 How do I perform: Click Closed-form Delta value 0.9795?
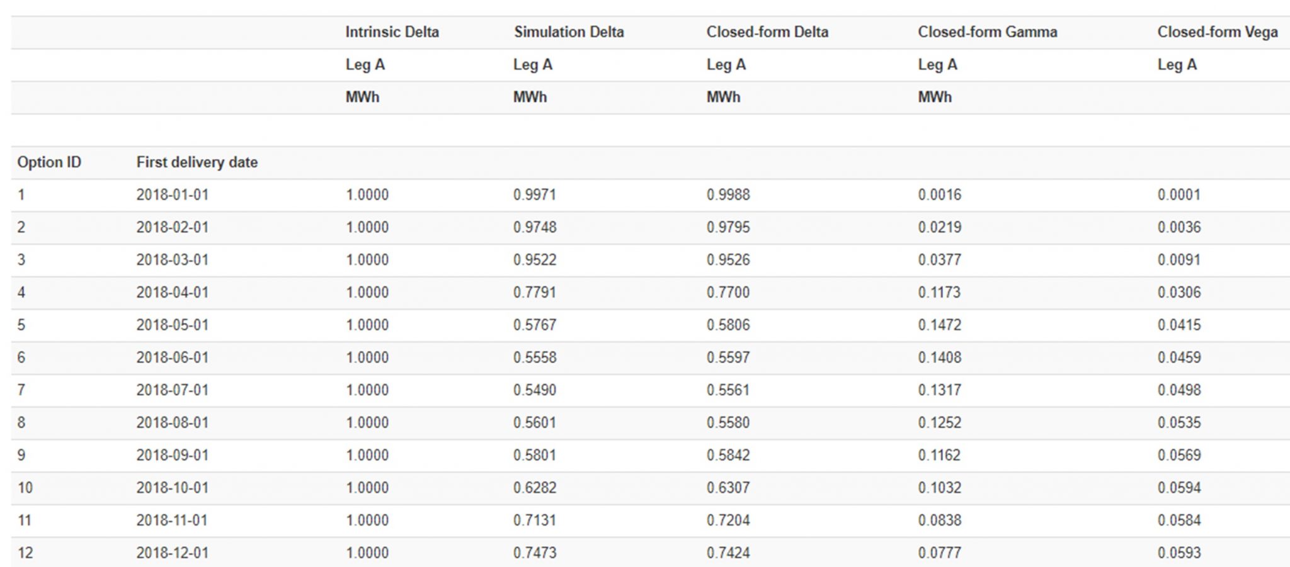coord(728,227)
